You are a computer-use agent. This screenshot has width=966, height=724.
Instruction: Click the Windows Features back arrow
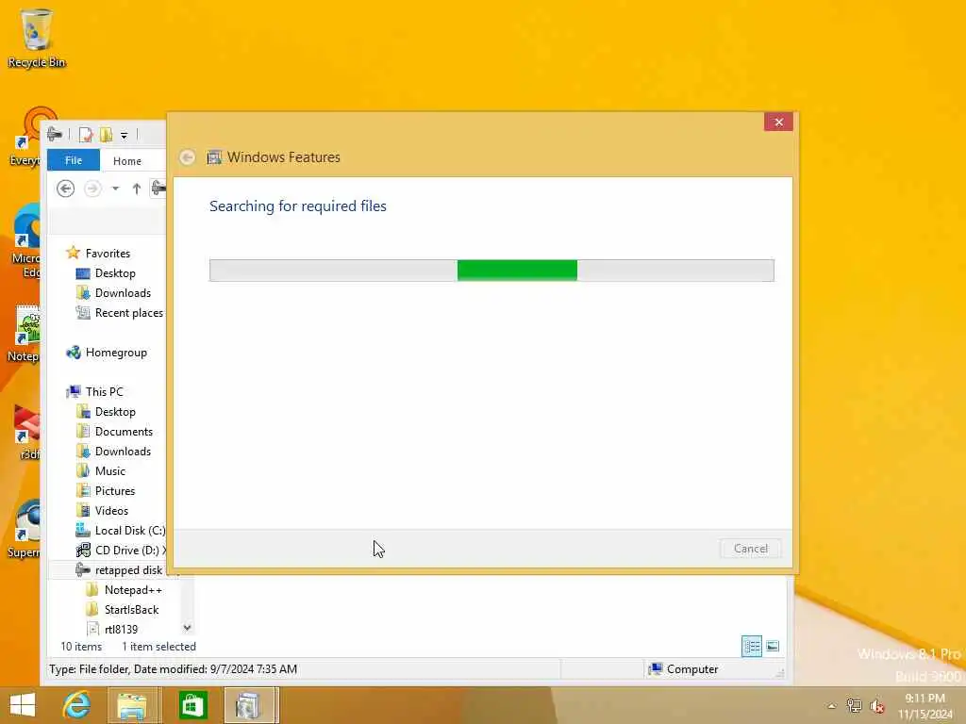click(x=188, y=157)
